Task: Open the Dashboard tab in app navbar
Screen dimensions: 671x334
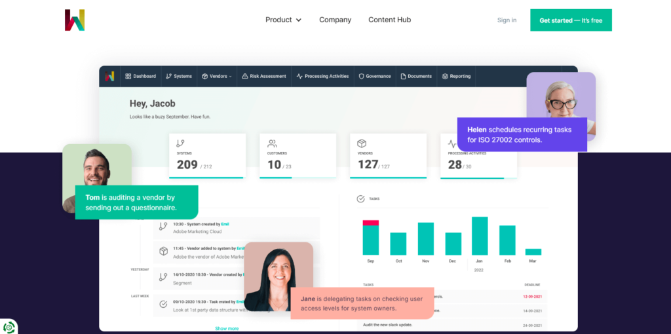Action: [141, 76]
